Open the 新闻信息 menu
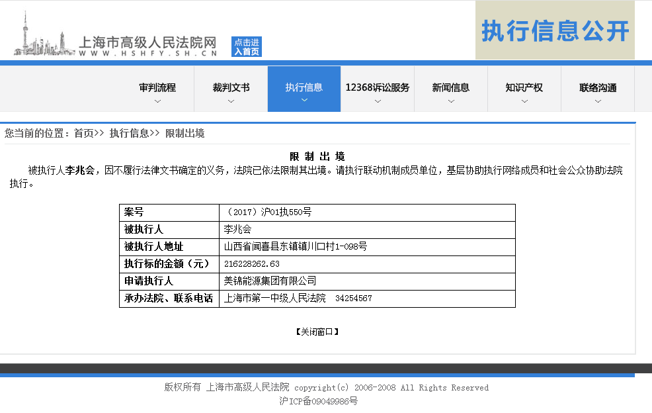 pos(451,89)
